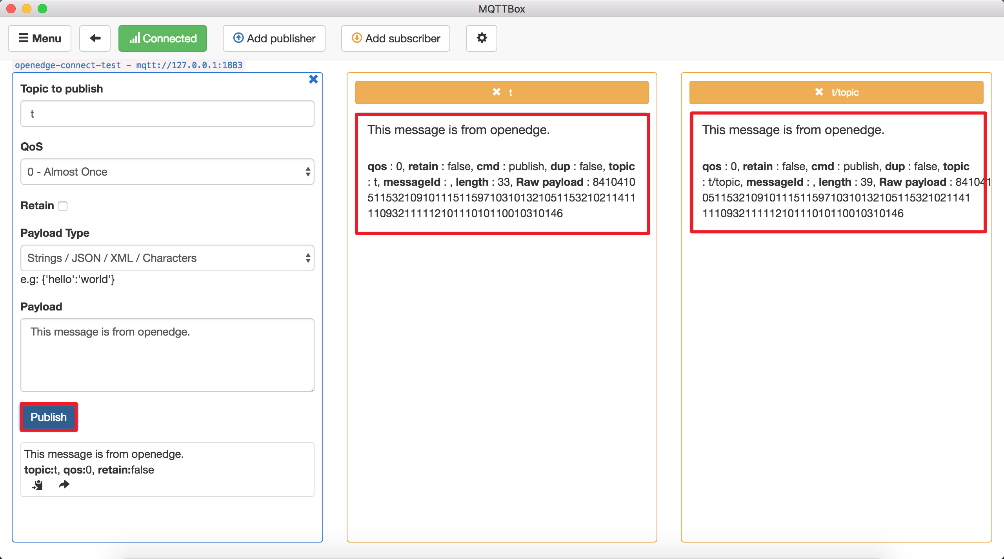Remove the 't' subscriber via X icon

(497, 92)
